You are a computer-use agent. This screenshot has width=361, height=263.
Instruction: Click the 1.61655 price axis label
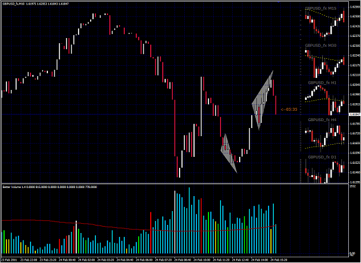point(355,143)
